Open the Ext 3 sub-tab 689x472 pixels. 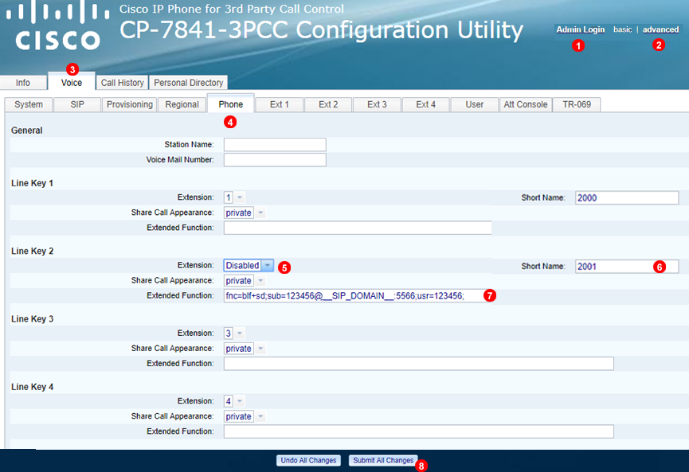click(x=377, y=104)
